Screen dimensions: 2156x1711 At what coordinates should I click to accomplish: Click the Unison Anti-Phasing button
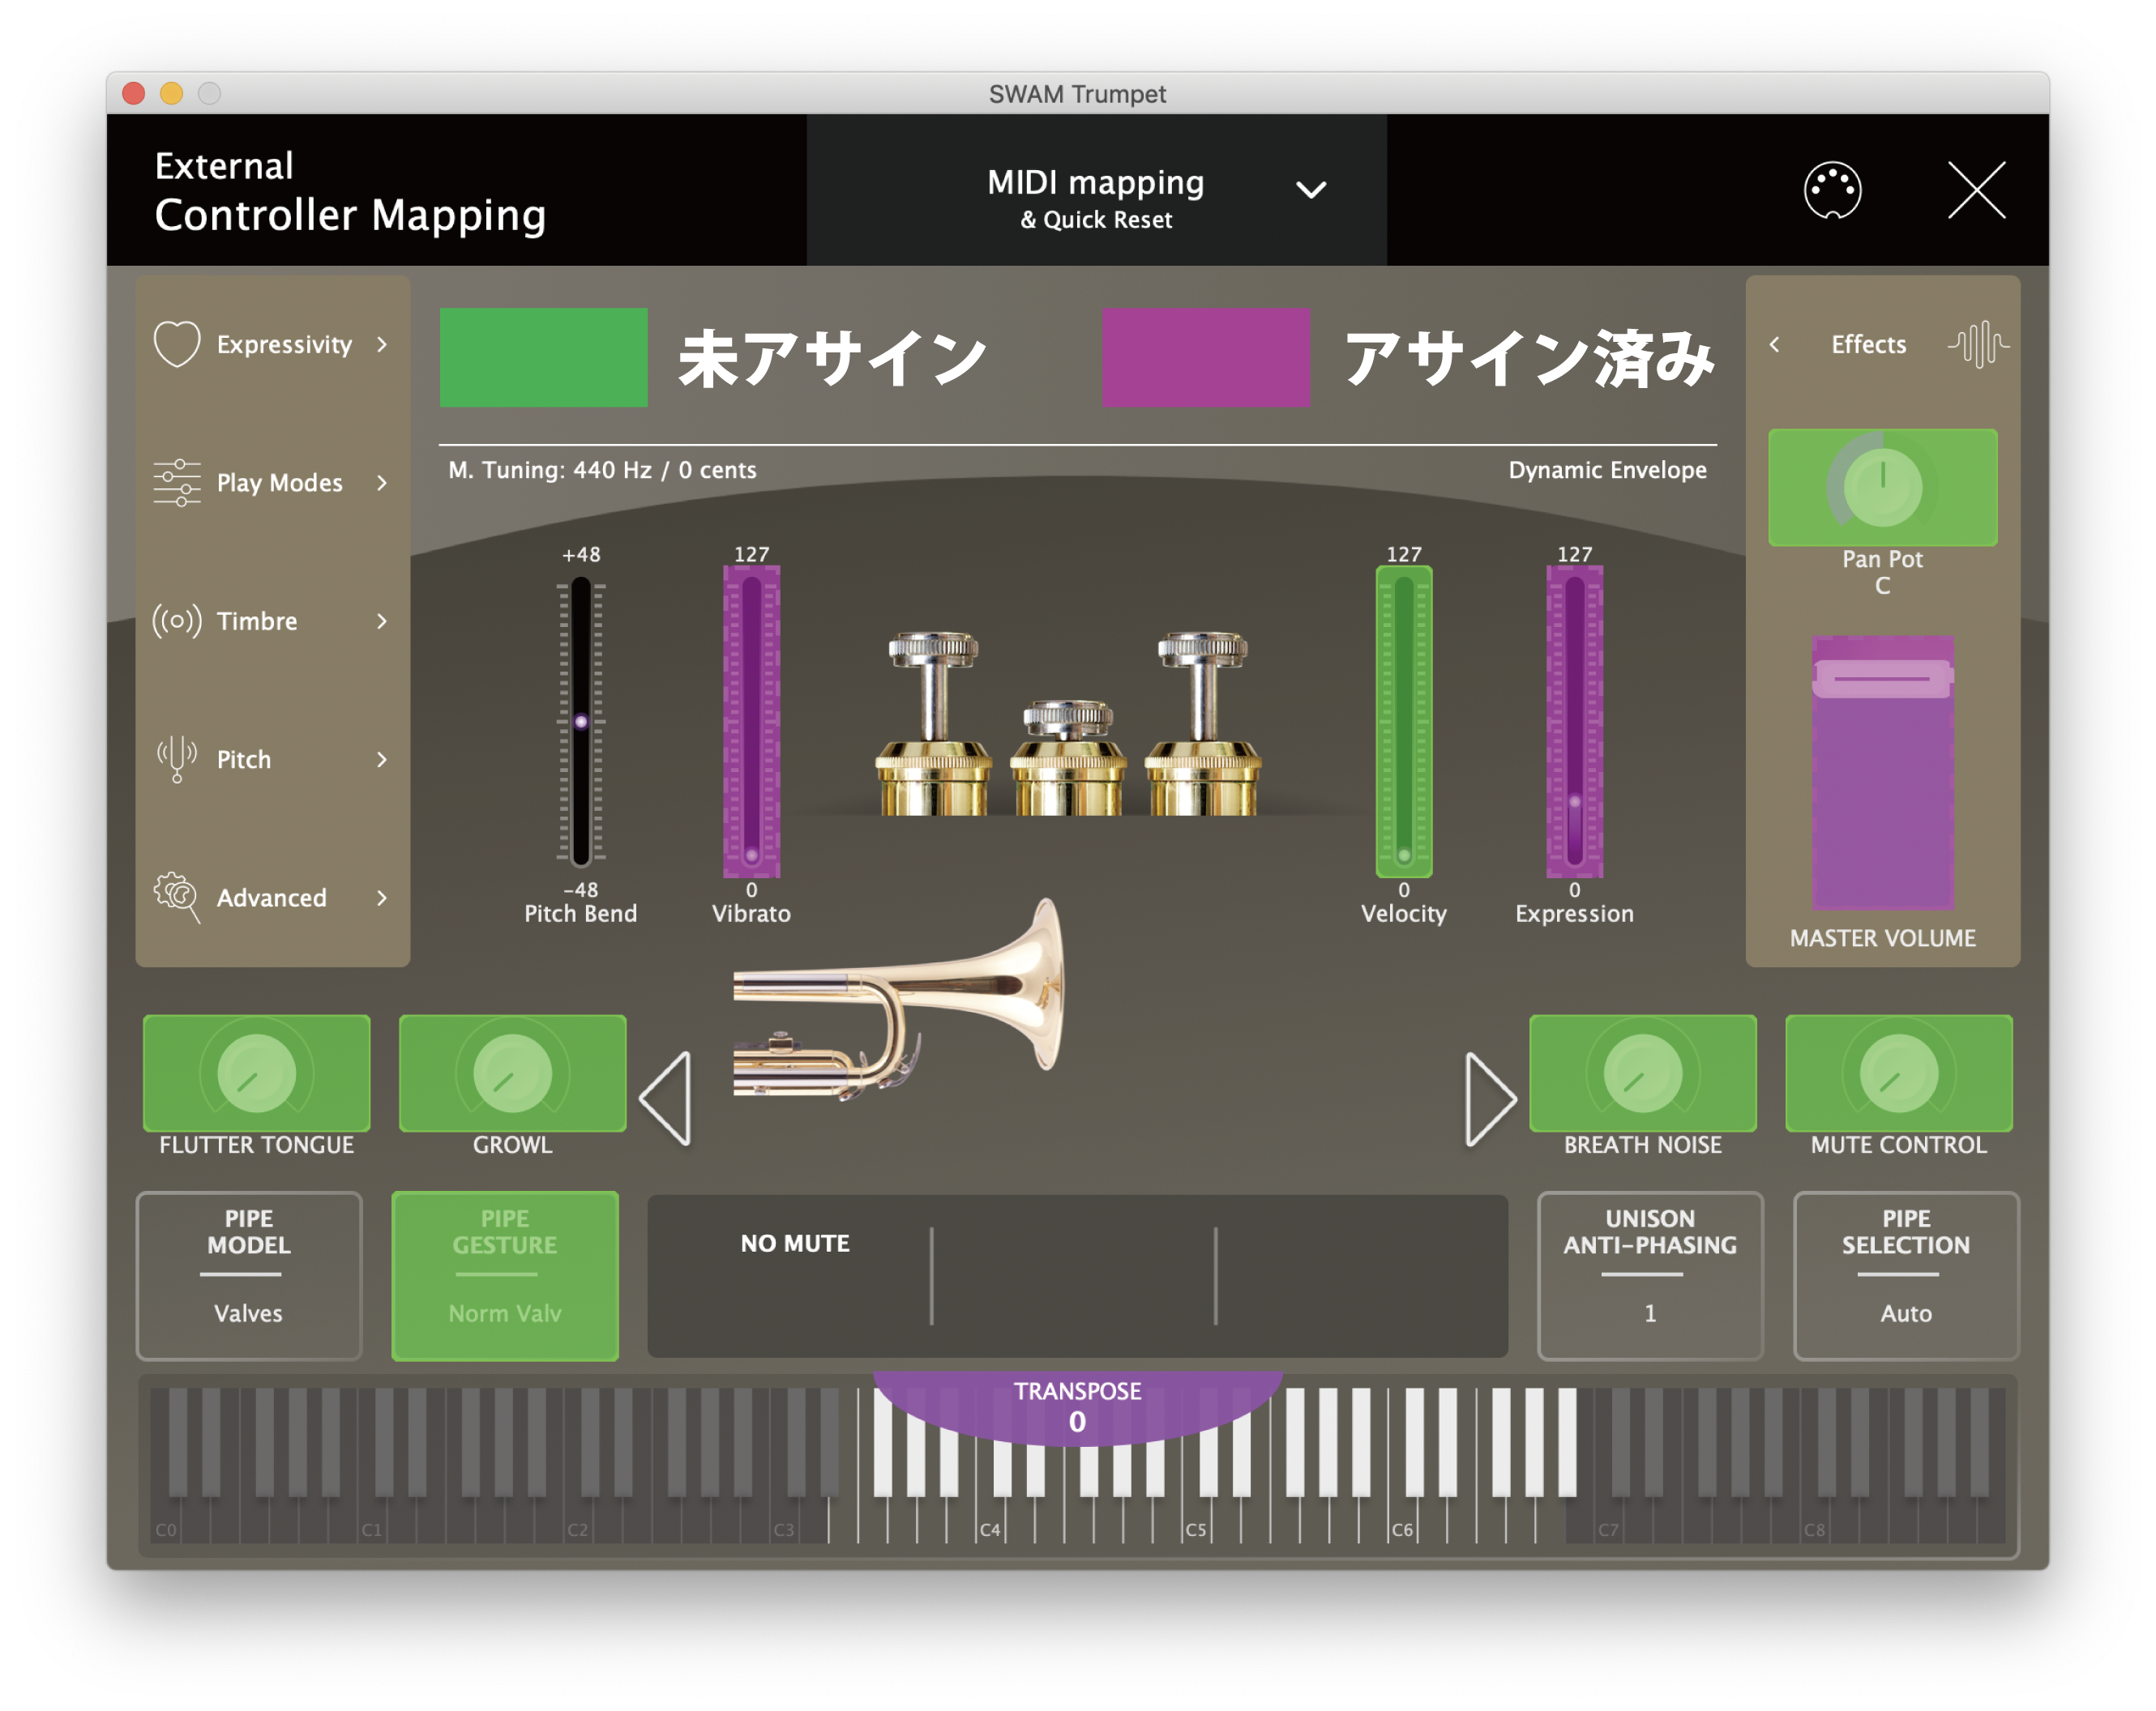[x=1650, y=1275]
